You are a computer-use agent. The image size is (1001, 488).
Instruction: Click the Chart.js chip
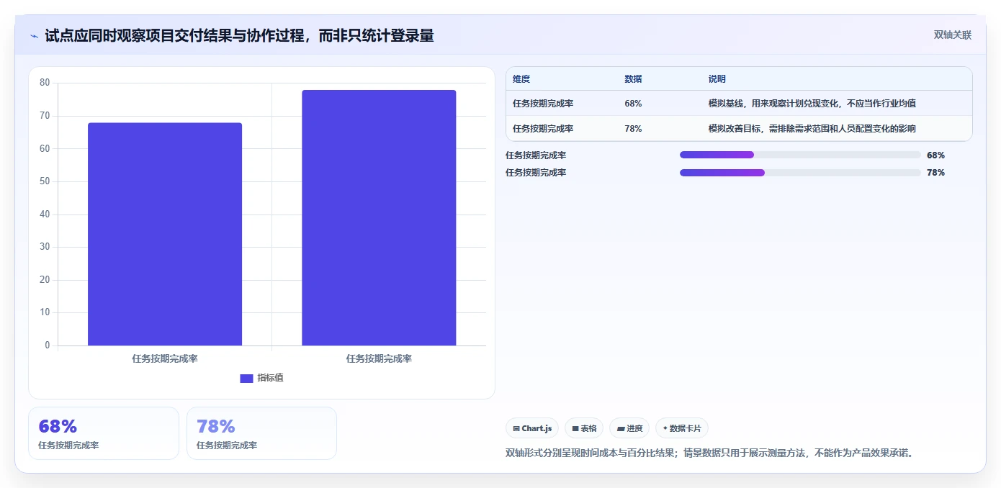532,428
